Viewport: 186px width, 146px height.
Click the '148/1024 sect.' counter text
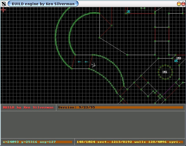pos(93,142)
